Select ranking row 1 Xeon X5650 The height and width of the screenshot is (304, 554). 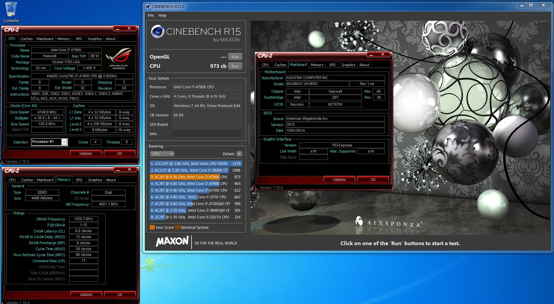[196, 164]
